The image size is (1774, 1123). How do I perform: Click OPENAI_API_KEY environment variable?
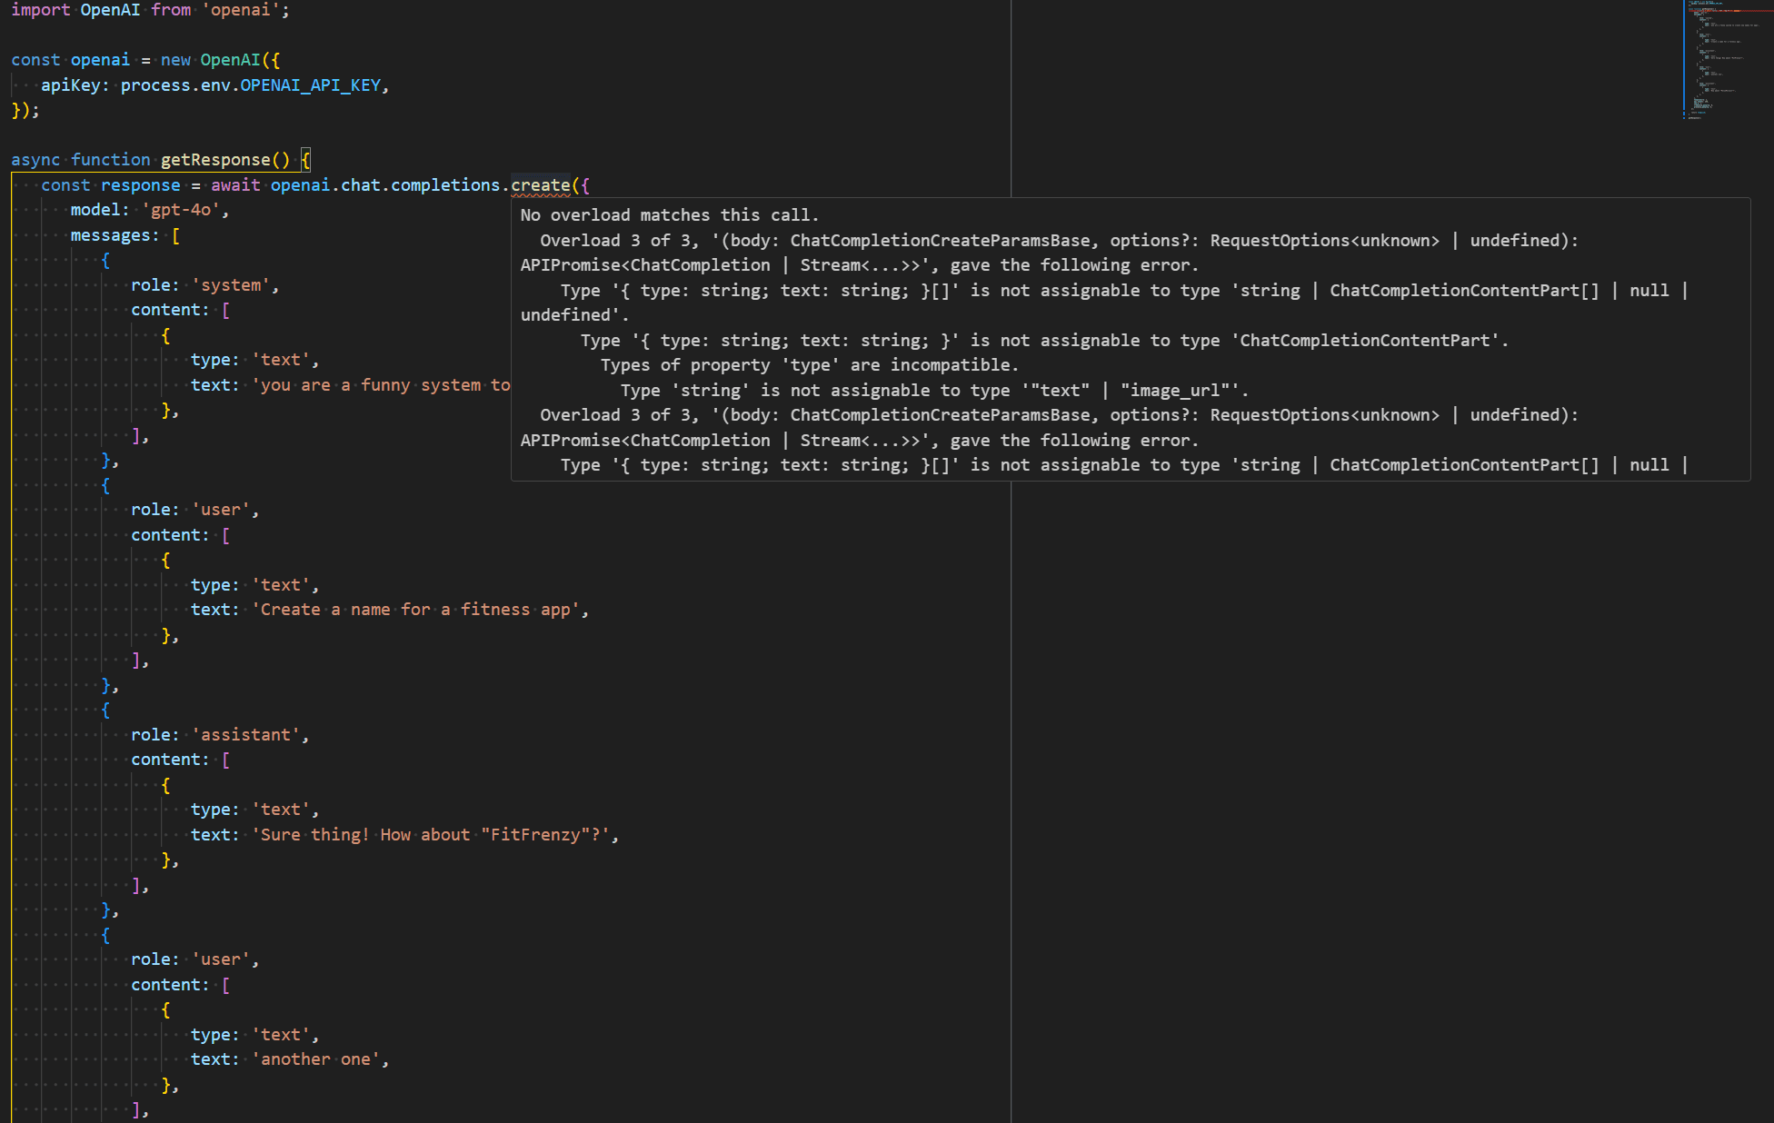(x=310, y=85)
